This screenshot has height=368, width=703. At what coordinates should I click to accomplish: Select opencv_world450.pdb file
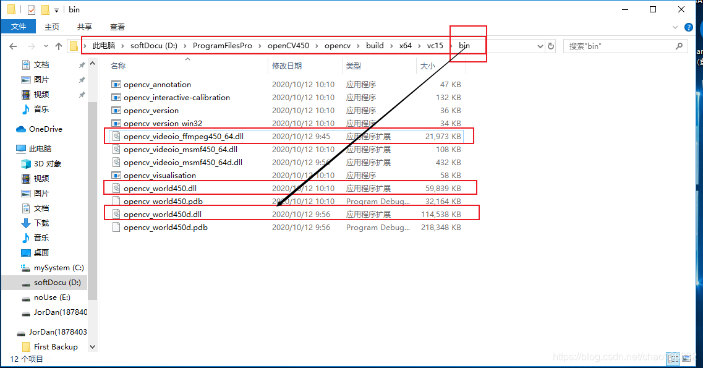tap(163, 201)
